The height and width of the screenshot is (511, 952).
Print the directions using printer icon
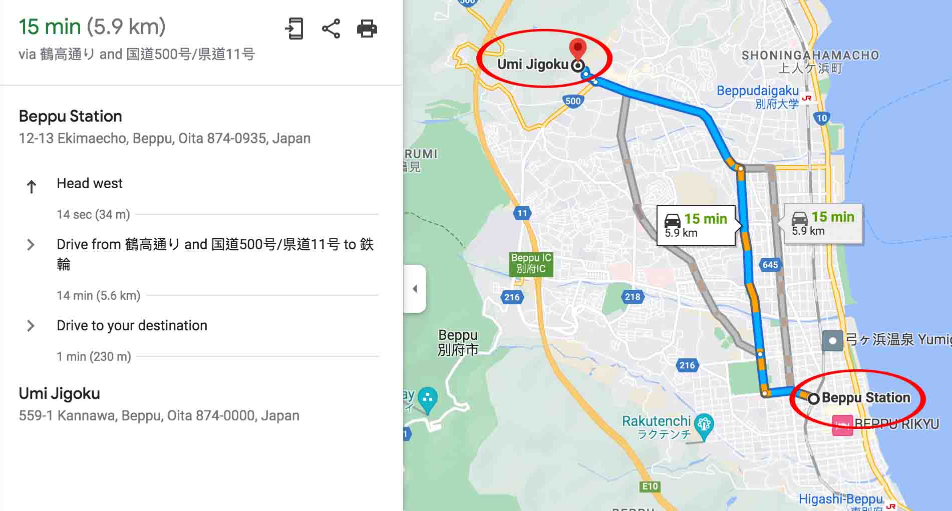(367, 29)
